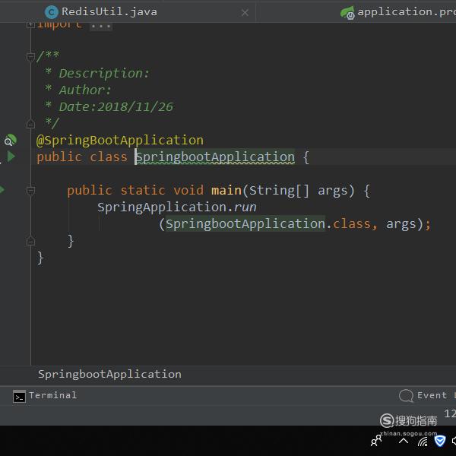This screenshot has width=456, height=456.
Task: Click the SpringbootApplication breadcrumb at editor bottom
Action: click(x=109, y=374)
